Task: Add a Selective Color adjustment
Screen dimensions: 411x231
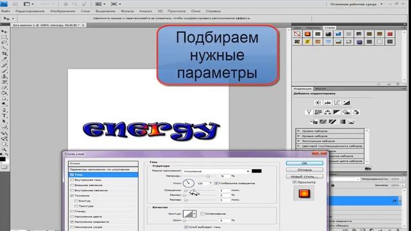Action: (351, 121)
